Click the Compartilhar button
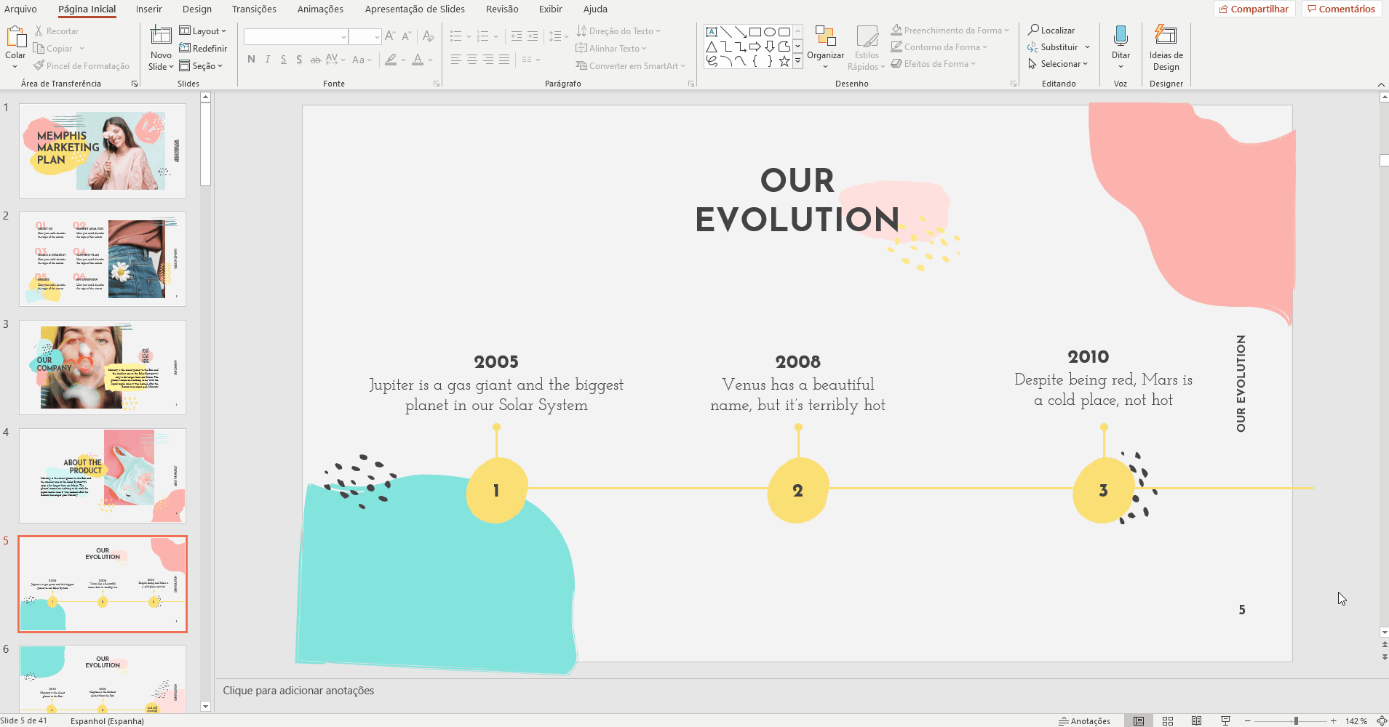Image resolution: width=1389 pixels, height=727 pixels. (x=1253, y=9)
